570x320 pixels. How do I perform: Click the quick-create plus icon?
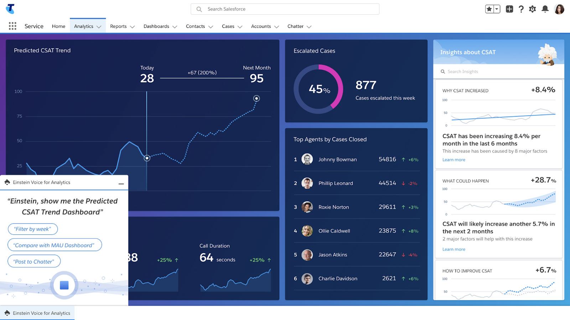coord(509,9)
